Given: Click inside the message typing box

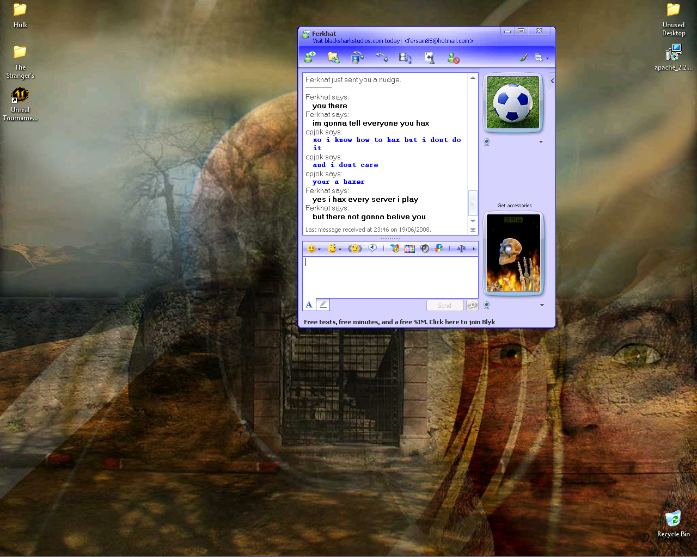Looking at the screenshot, I should [390, 276].
